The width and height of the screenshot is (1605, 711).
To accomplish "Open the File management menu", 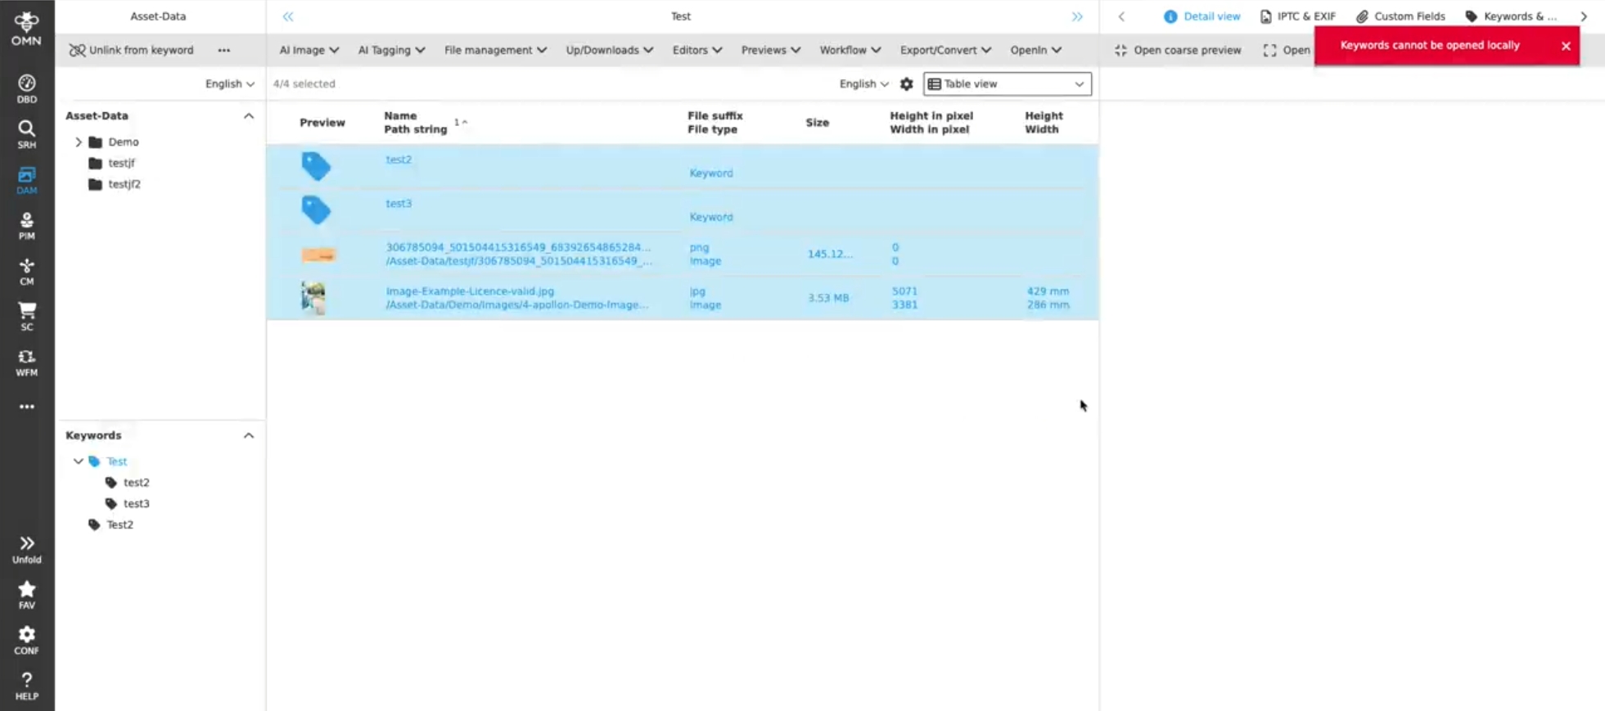I will point(494,50).
